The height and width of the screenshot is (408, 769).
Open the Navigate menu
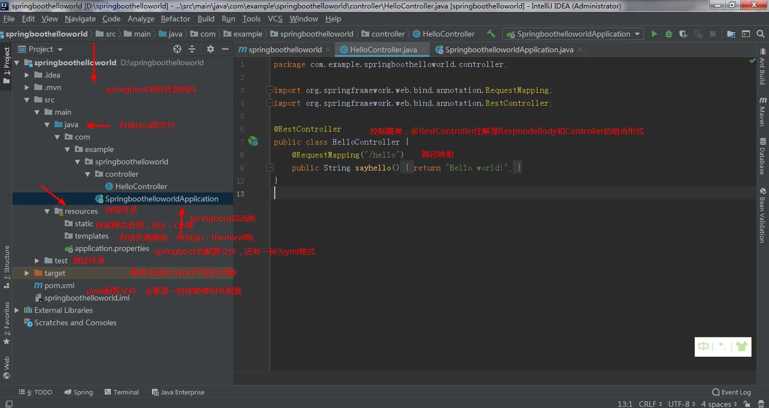[80, 19]
